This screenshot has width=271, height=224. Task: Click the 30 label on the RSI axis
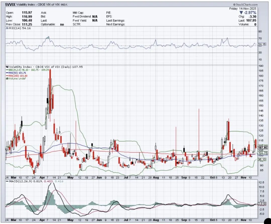tap(260, 52)
